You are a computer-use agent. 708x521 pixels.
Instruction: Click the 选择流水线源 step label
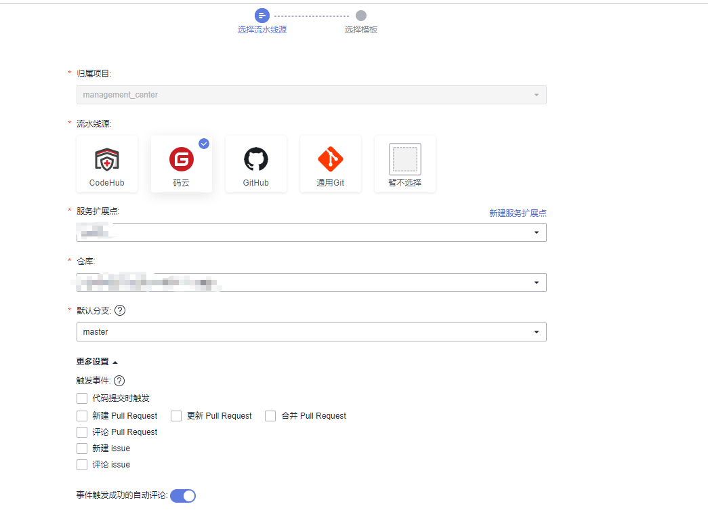point(262,30)
